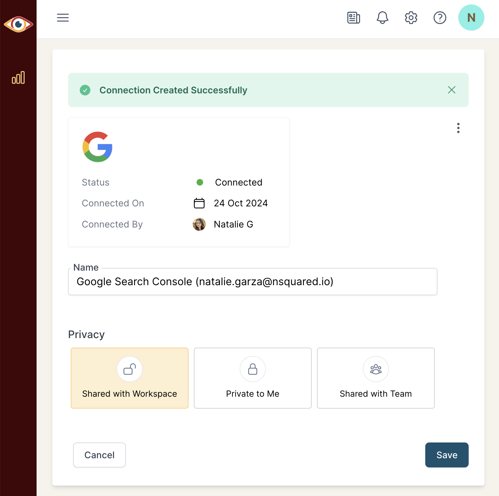This screenshot has width=499, height=496.
Task: Open the hamburger navigation menu
Action: click(63, 18)
